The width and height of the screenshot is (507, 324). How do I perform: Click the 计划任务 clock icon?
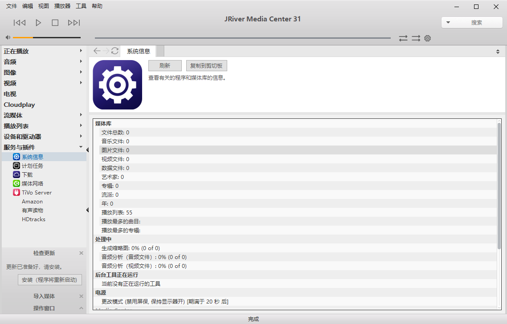click(x=16, y=166)
